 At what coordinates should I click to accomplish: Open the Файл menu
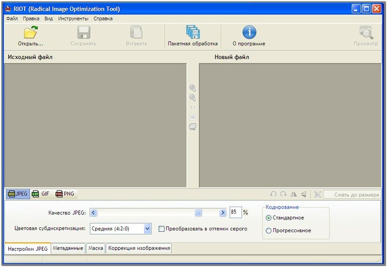click(x=12, y=18)
